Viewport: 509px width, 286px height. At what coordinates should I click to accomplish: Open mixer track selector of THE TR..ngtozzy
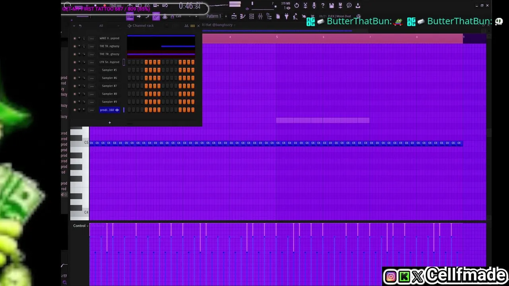pos(92,46)
